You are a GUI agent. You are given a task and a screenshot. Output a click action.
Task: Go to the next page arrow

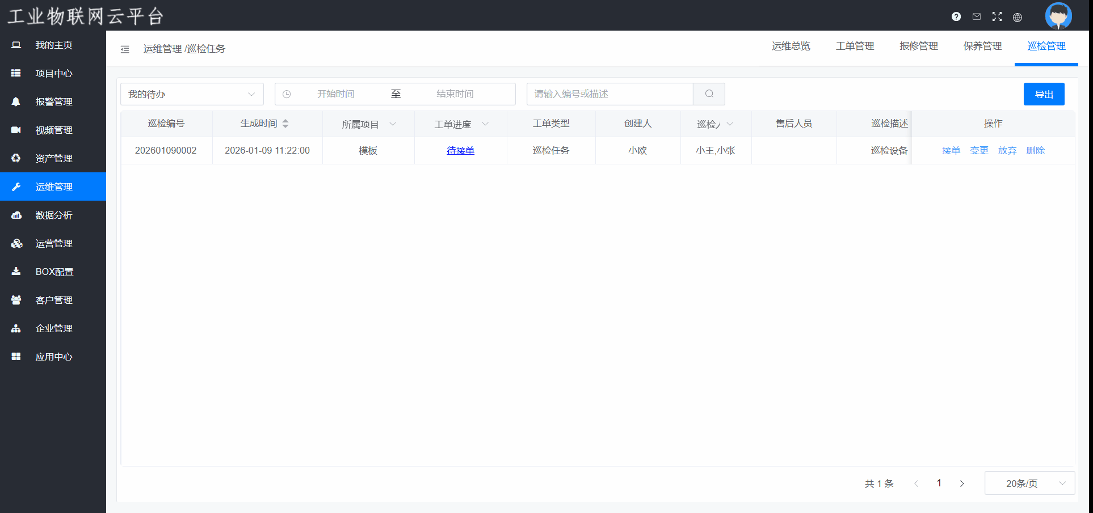(962, 484)
